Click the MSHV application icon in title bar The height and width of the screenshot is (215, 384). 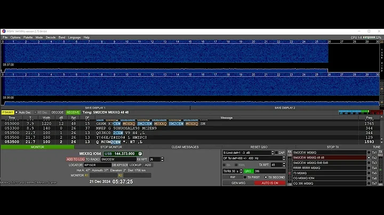click(x=4, y=31)
